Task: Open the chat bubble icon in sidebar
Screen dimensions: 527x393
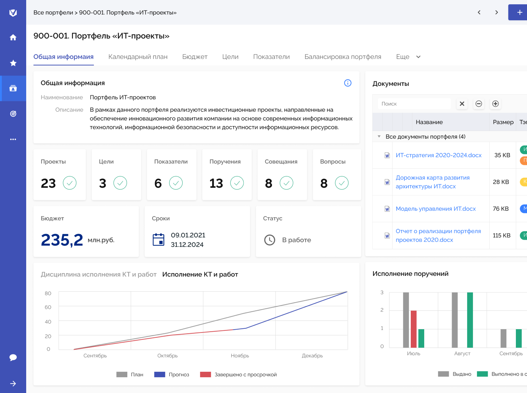Action: [13, 357]
